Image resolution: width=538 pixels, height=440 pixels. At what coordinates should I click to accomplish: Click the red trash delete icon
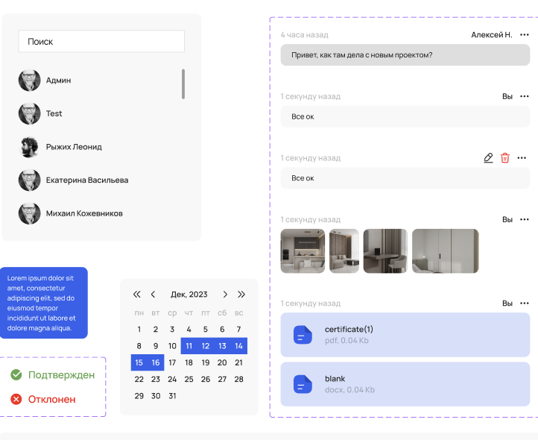tap(505, 158)
